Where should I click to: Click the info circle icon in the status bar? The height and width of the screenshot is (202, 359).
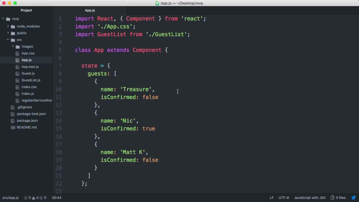(x=41, y=198)
